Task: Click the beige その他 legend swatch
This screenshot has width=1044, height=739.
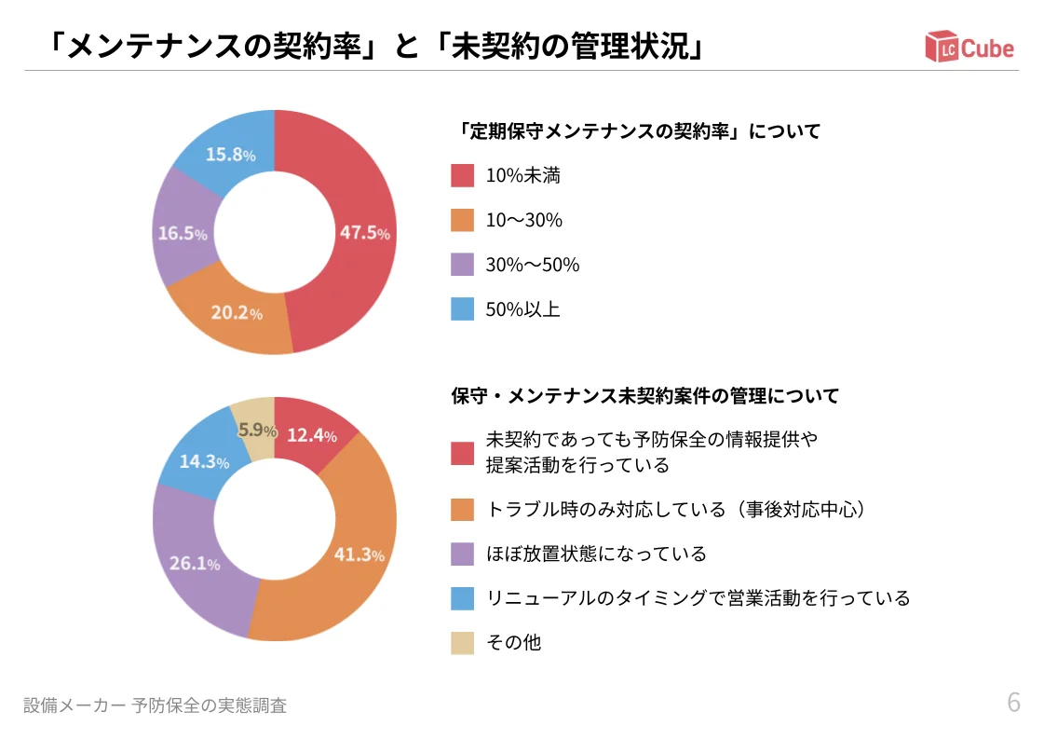Action: coord(463,642)
